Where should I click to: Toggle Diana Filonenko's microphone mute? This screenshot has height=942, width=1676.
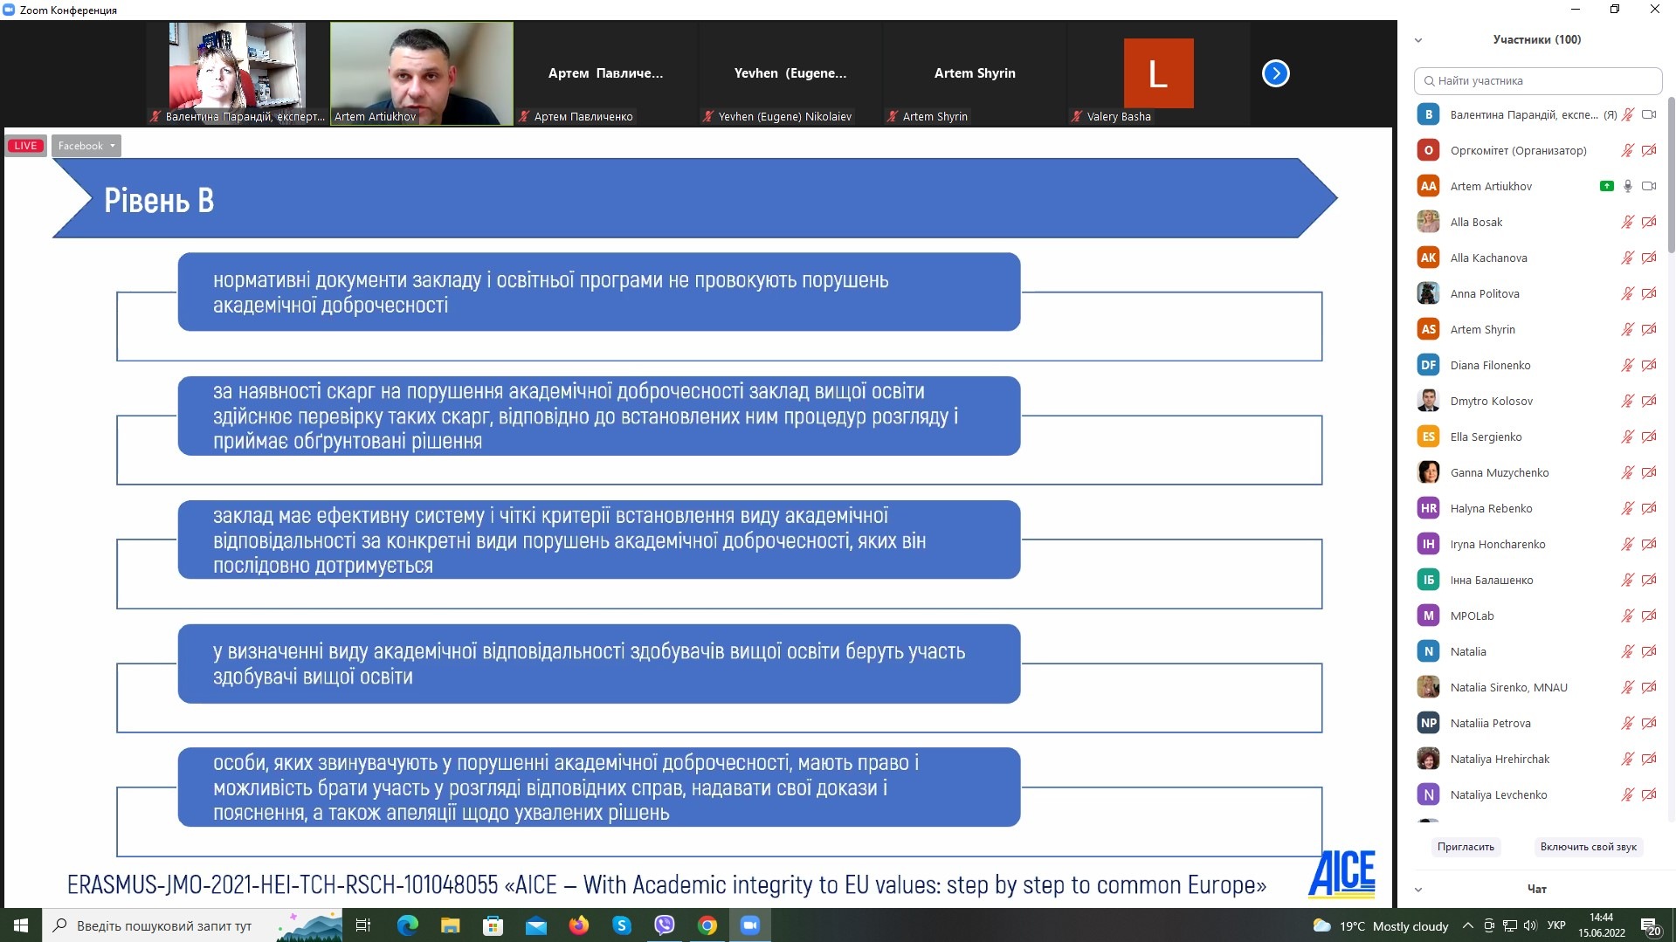tap(1628, 365)
